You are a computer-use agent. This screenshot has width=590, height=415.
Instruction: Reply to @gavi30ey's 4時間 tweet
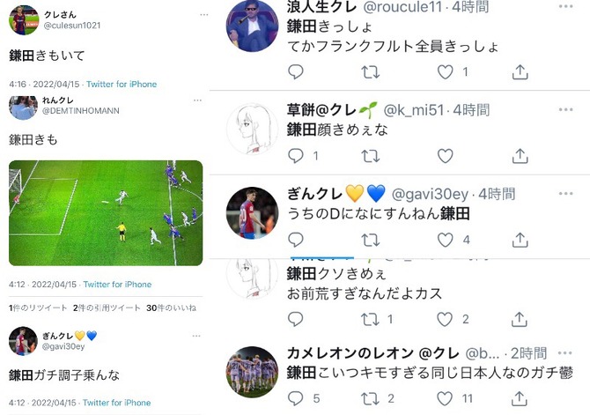coord(296,240)
